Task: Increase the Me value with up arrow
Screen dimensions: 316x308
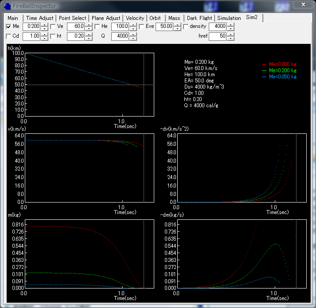Action: point(44,24)
